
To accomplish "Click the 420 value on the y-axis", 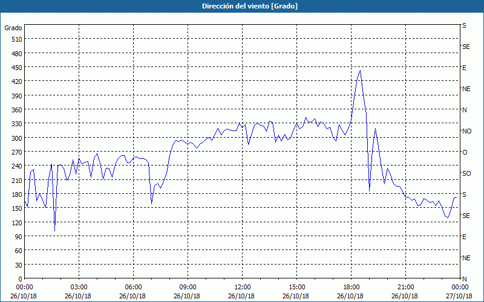I will tap(17, 82).
